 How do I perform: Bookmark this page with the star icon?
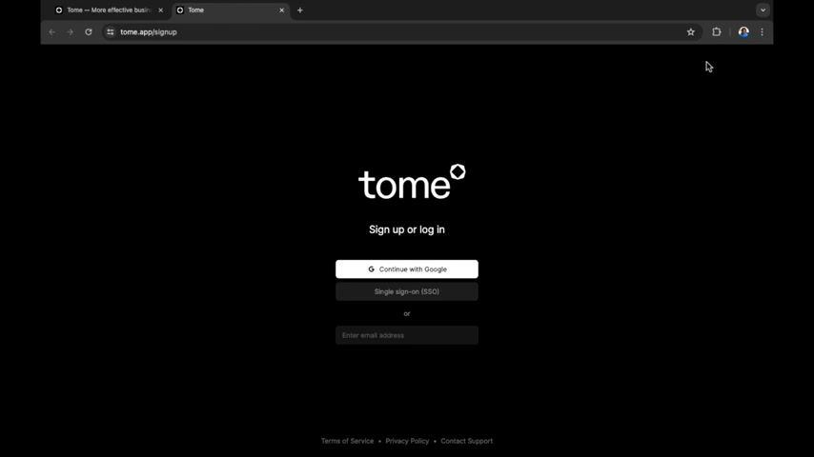690,32
